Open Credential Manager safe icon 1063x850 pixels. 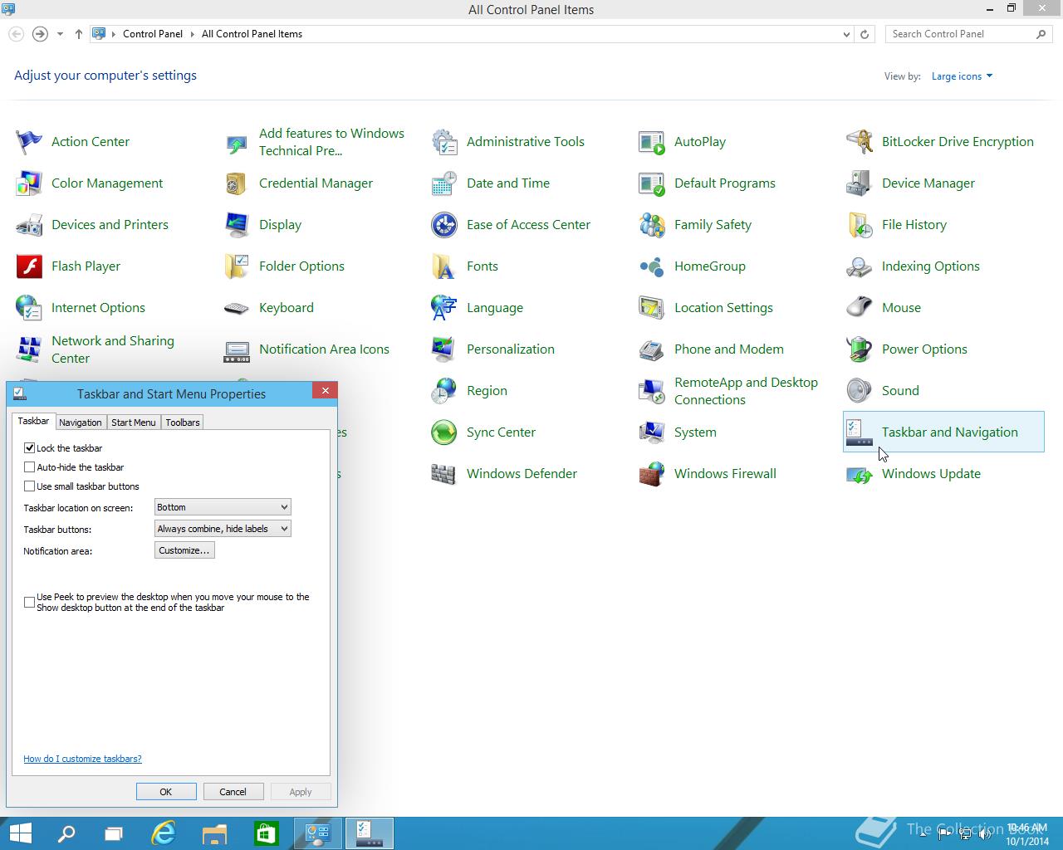[237, 183]
